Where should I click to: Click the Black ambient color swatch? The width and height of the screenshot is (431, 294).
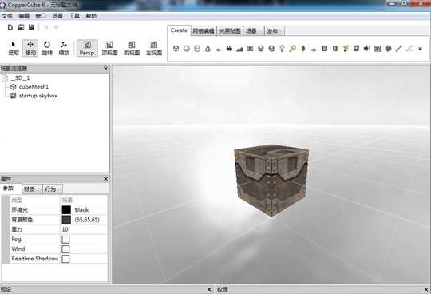pyautogui.click(x=66, y=210)
